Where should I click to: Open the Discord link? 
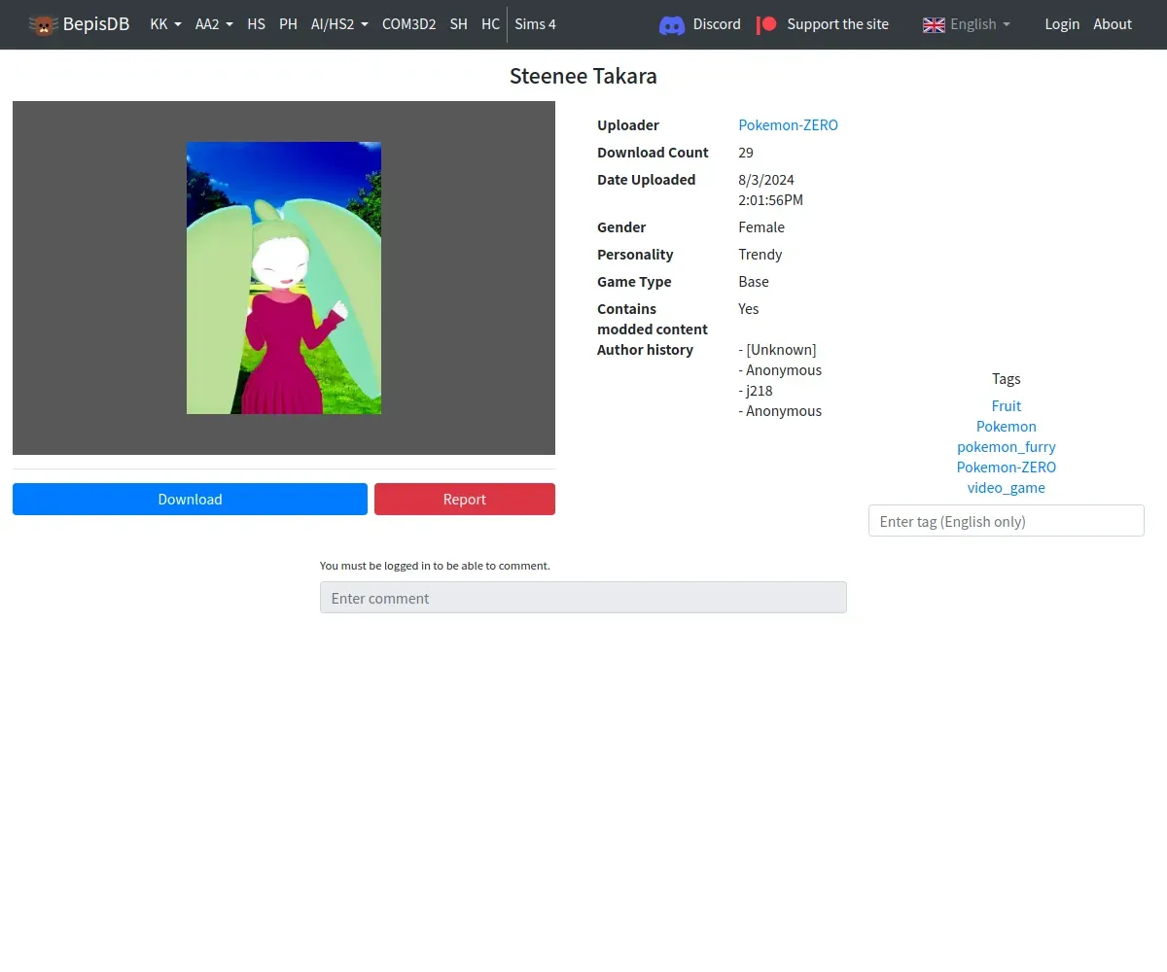(717, 24)
